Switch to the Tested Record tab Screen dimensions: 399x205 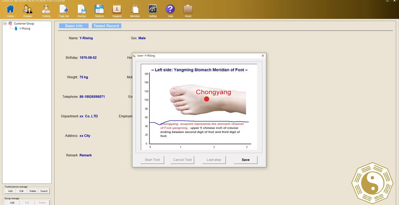pyautogui.click(x=106, y=26)
